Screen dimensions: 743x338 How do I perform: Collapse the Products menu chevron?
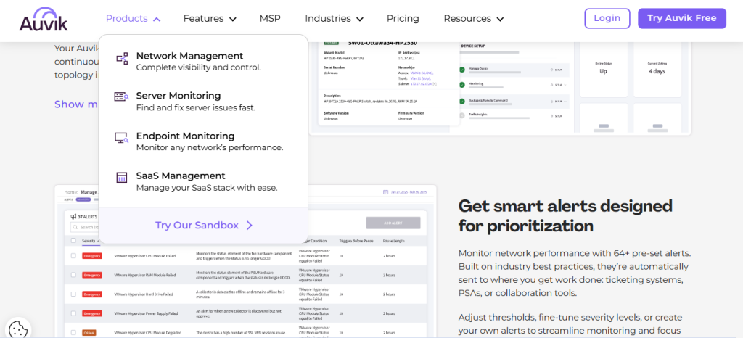[x=157, y=19]
